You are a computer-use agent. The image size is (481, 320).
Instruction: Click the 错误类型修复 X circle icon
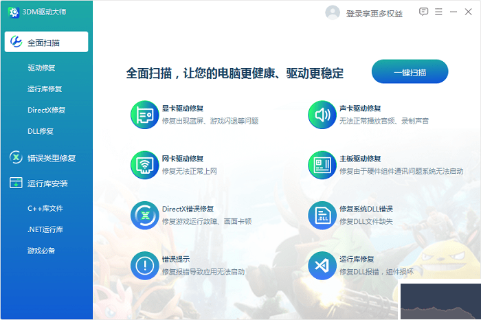click(16, 157)
